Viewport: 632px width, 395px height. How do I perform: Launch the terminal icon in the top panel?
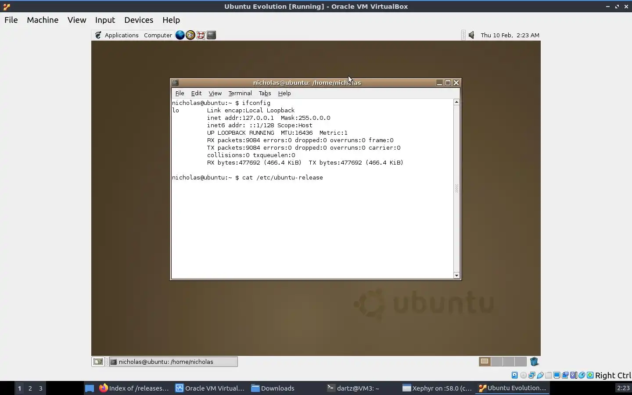pyautogui.click(x=212, y=35)
